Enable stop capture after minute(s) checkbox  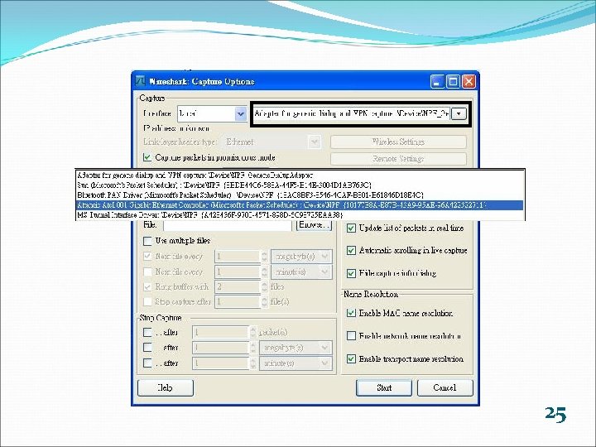[147, 363]
